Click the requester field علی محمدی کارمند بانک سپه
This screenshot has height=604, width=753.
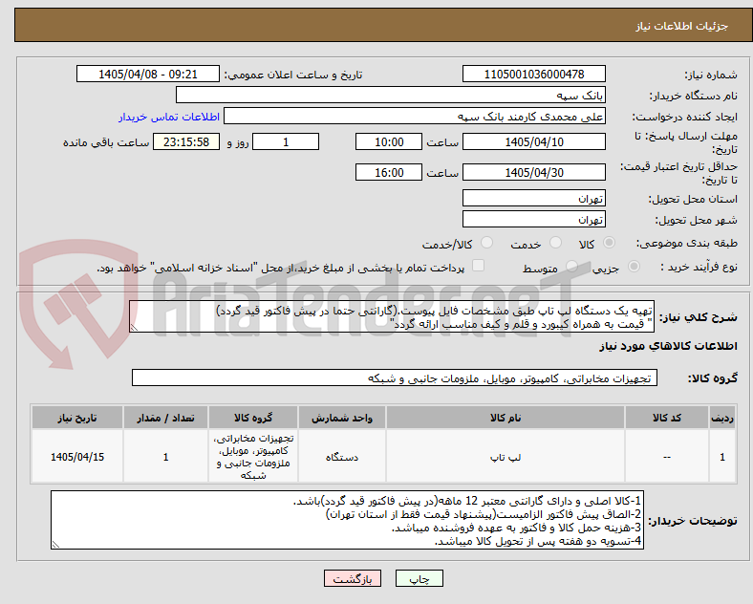[x=415, y=117]
